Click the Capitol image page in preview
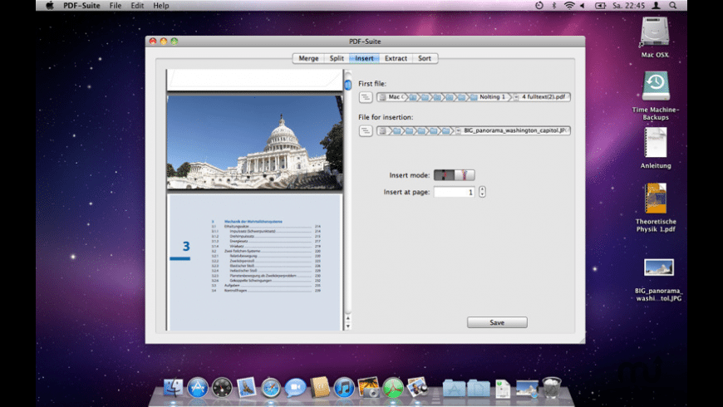The width and height of the screenshot is (723, 407). coord(254,142)
